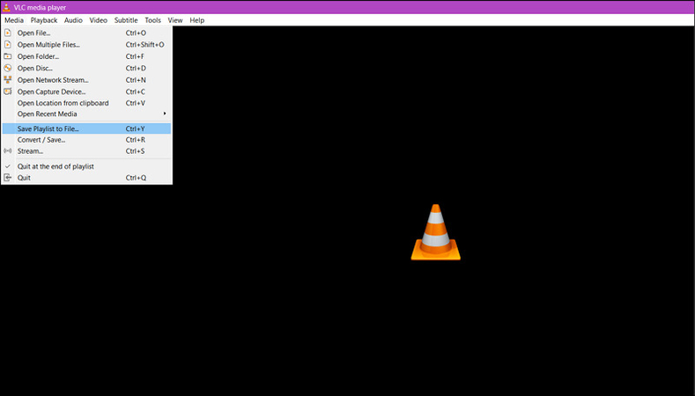Select Open Folder... menu entry
This screenshot has width=695, height=396.
click(x=86, y=56)
